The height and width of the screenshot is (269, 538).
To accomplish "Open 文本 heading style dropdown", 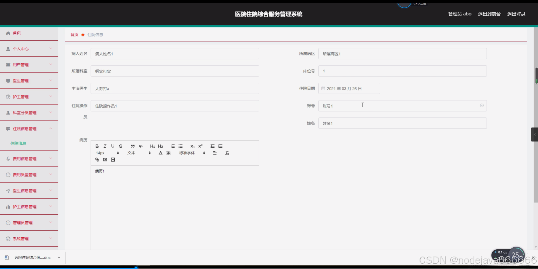I will click(139, 153).
